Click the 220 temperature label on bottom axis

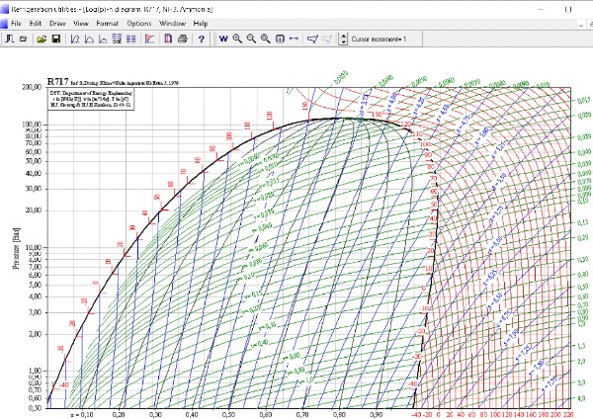tap(568, 414)
